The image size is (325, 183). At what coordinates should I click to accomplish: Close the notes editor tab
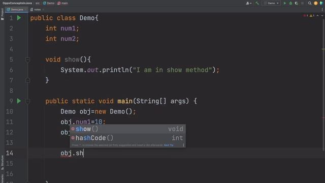click(43, 10)
